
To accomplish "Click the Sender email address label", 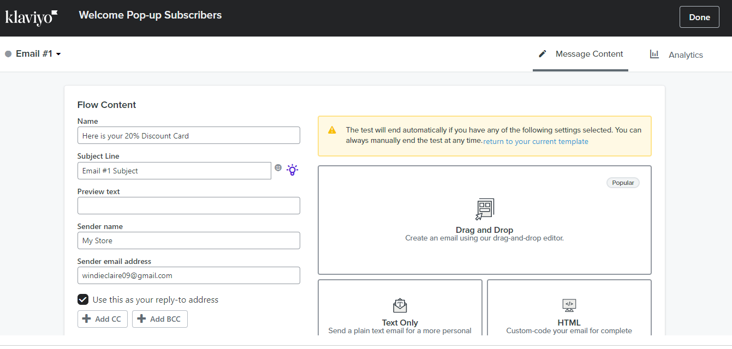I will pyautogui.click(x=114, y=261).
